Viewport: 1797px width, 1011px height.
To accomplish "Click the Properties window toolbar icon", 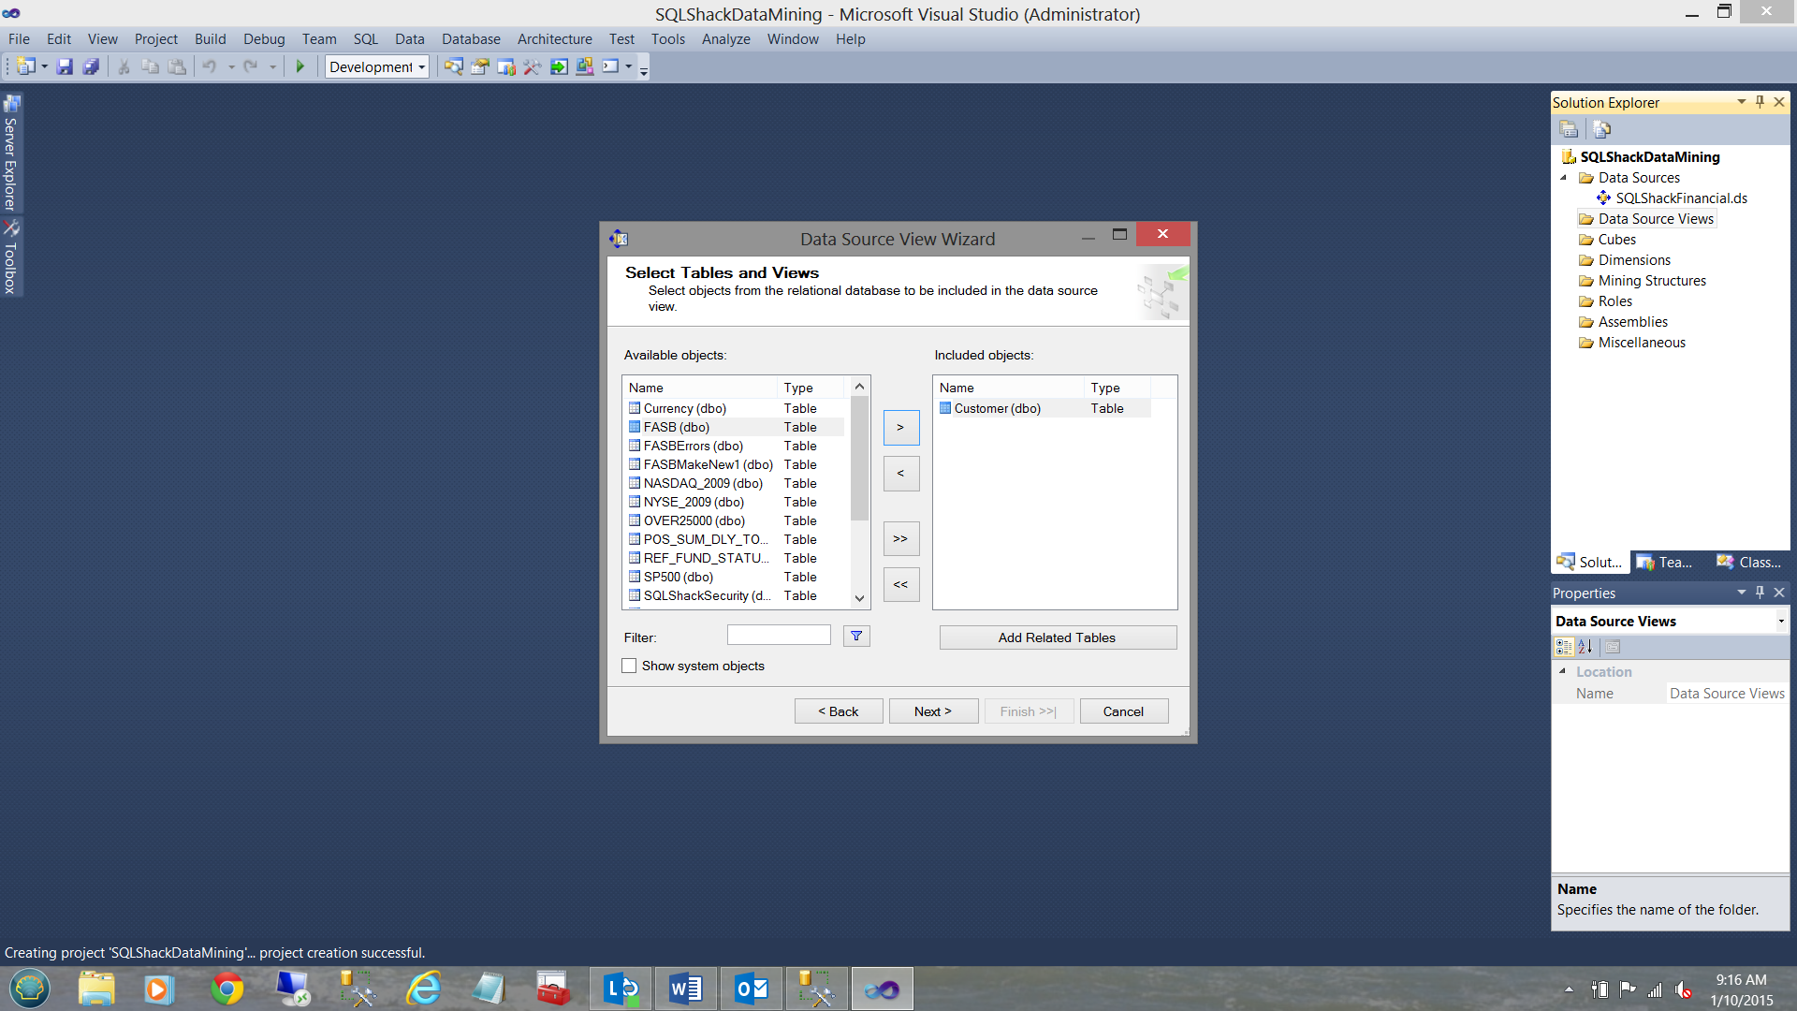I will coord(480,66).
